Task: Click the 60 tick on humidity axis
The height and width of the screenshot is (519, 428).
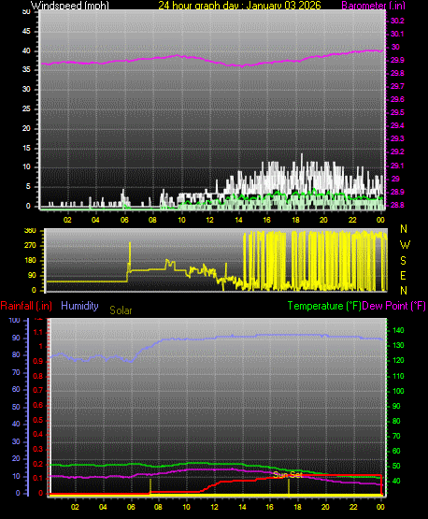Action: pos(16,390)
